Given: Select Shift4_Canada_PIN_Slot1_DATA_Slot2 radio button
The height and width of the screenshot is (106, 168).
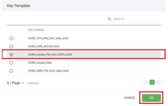Looking at the screenshot, I should click(x=11, y=55).
